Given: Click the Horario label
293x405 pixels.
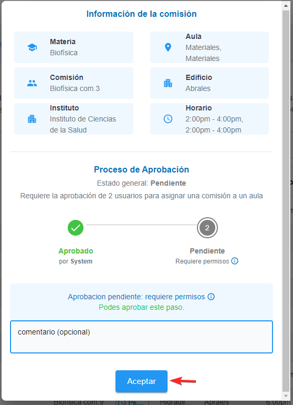Looking at the screenshot, I should 198,108.
